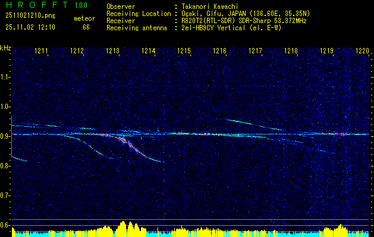Screen dimensions: 374x237
Task: Click the 1211 time axis marker
Action: point(41,50)
